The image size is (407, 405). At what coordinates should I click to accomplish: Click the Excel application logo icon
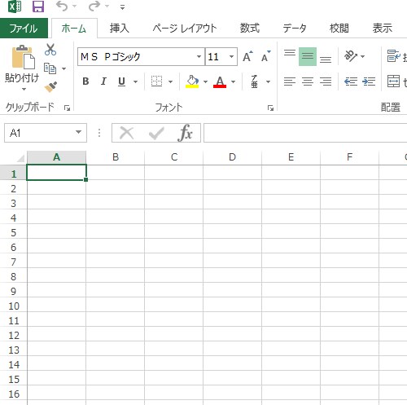pos(15,7)
